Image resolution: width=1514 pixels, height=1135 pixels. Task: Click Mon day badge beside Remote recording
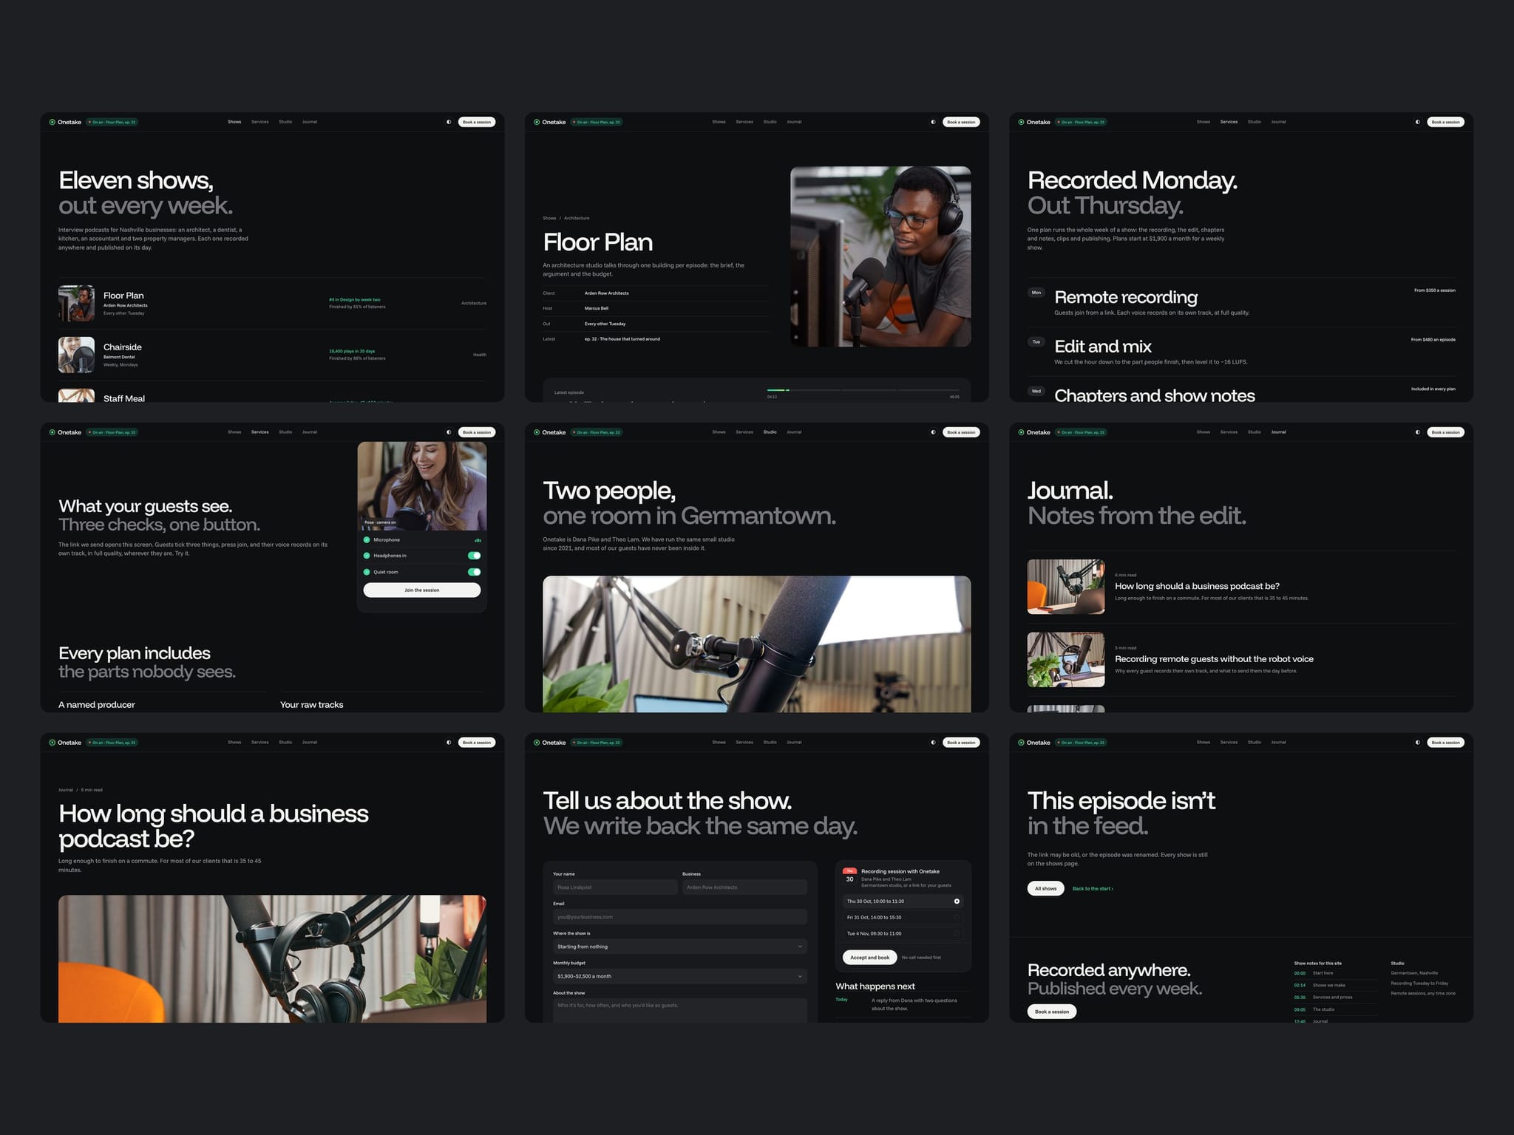(x=1036, y=293)
